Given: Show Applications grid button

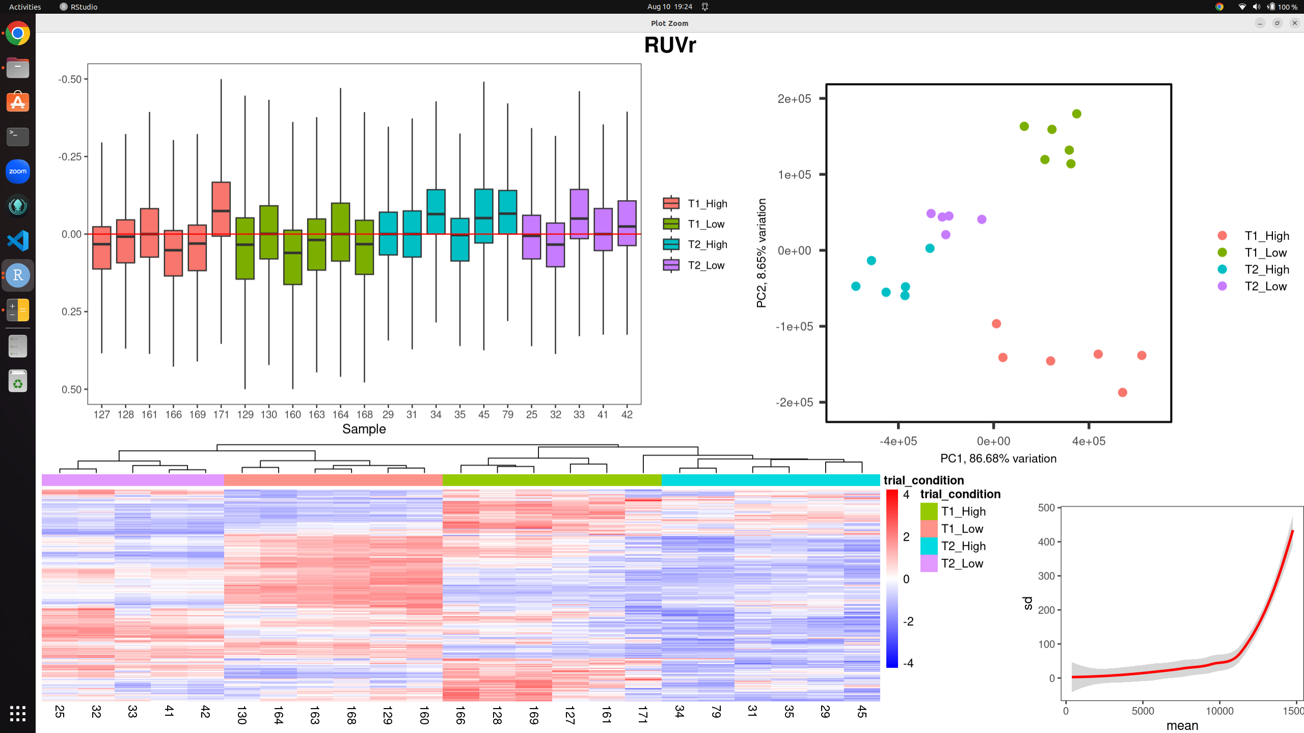Looking at the screenshot, I should (18, 714).
